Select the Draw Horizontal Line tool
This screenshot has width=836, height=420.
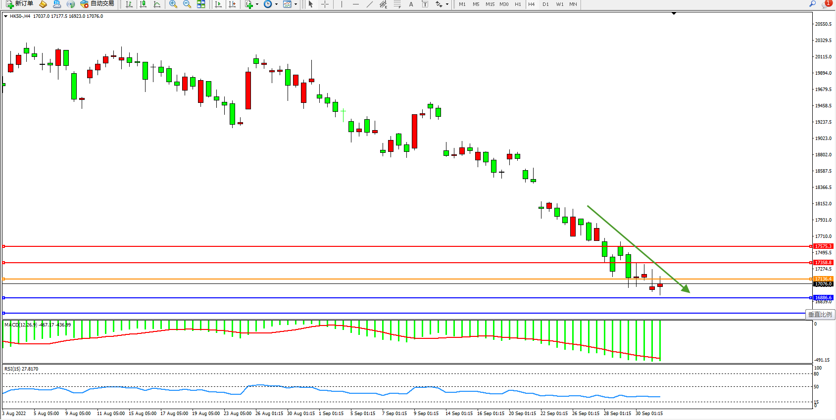coord(355,4)
